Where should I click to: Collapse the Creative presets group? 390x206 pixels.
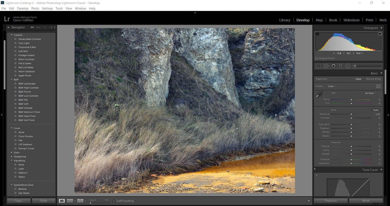pyautogui.click(x=12, y=35)
